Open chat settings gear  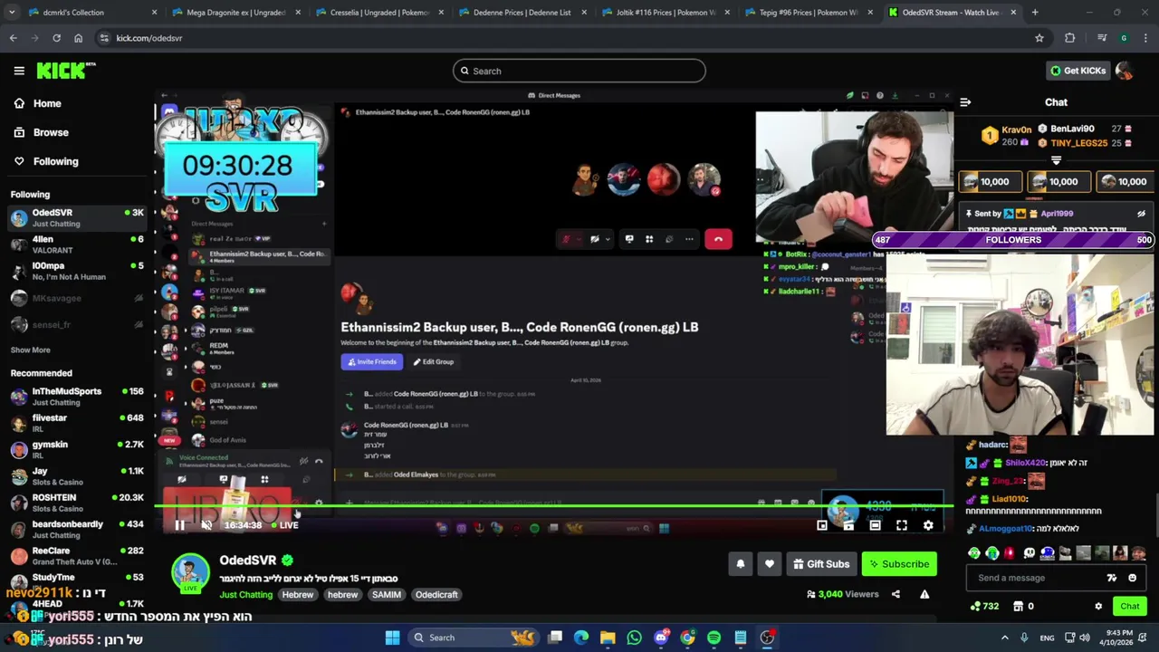(1098, 607)
